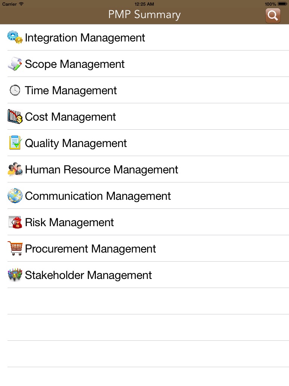Select Time Management label
Image resolution: width=289 pixels, height=386 pixels.
tap(71, 90)
